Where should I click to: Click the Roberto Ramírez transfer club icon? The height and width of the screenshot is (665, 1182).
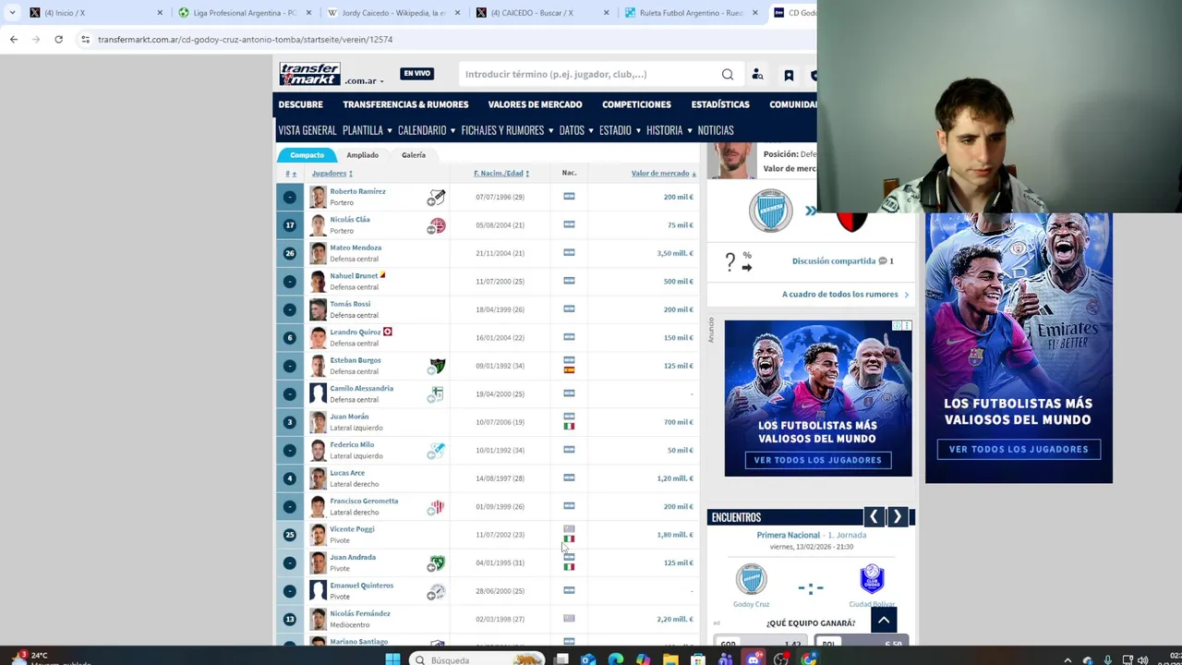point(437,197)
